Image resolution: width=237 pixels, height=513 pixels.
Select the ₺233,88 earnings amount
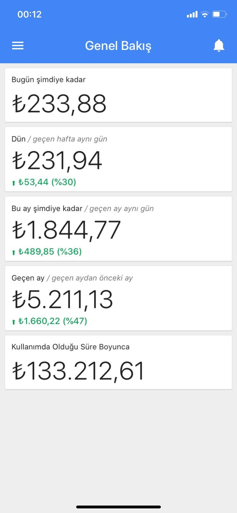(59, 104)
